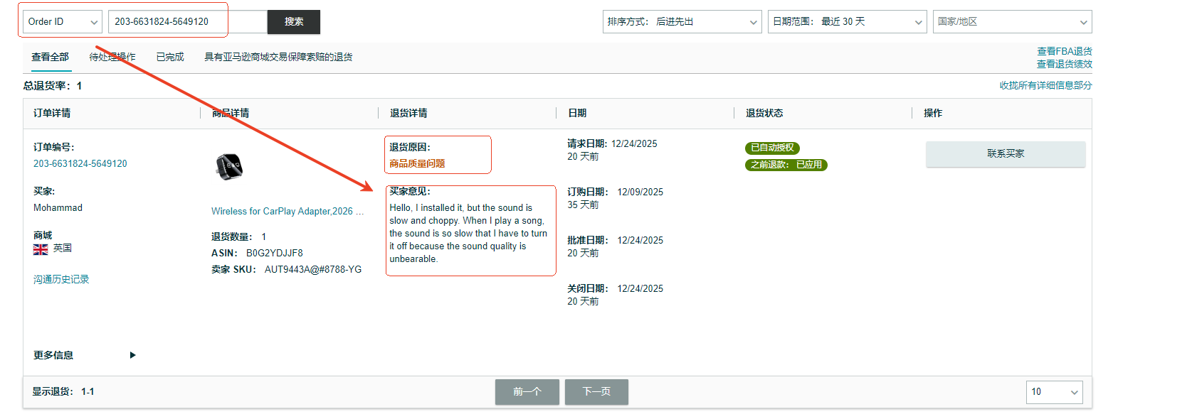
Task: Open the Order ID search type dropdown
Action: [63, 22]
